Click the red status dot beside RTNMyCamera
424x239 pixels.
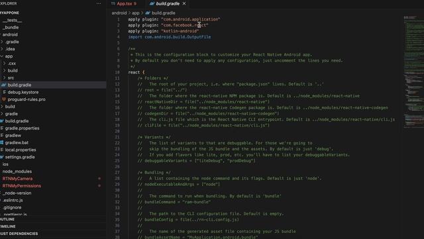tap(99, 179)
